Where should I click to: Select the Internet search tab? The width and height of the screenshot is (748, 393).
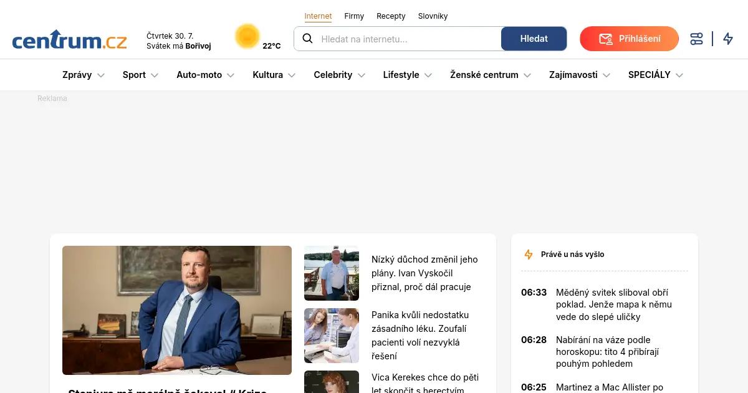[318, 16]
